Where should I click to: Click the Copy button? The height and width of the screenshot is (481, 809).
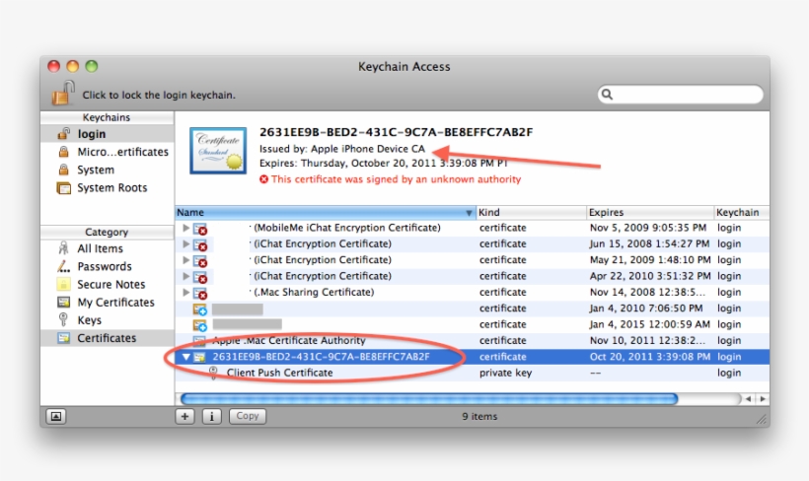[x=248, y=416]
